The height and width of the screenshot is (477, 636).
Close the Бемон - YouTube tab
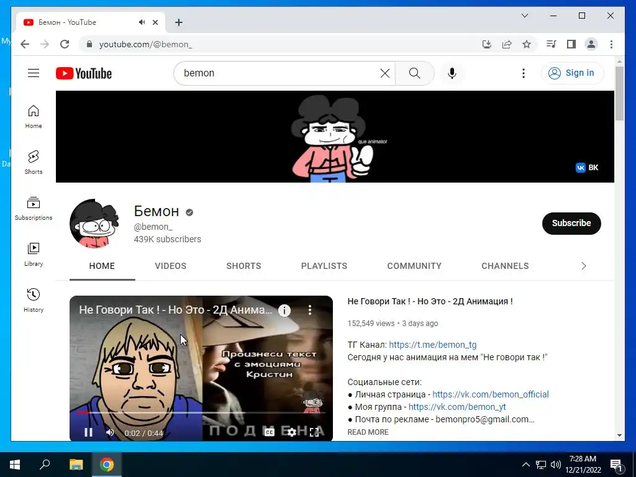tap(155, 22)
